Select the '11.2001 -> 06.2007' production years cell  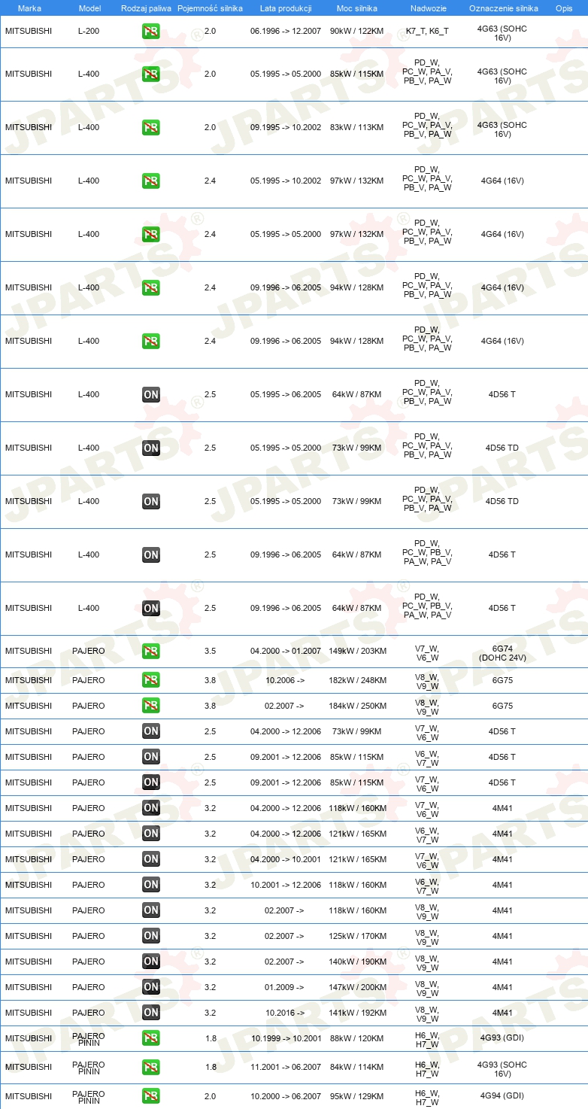point(286,1067)
